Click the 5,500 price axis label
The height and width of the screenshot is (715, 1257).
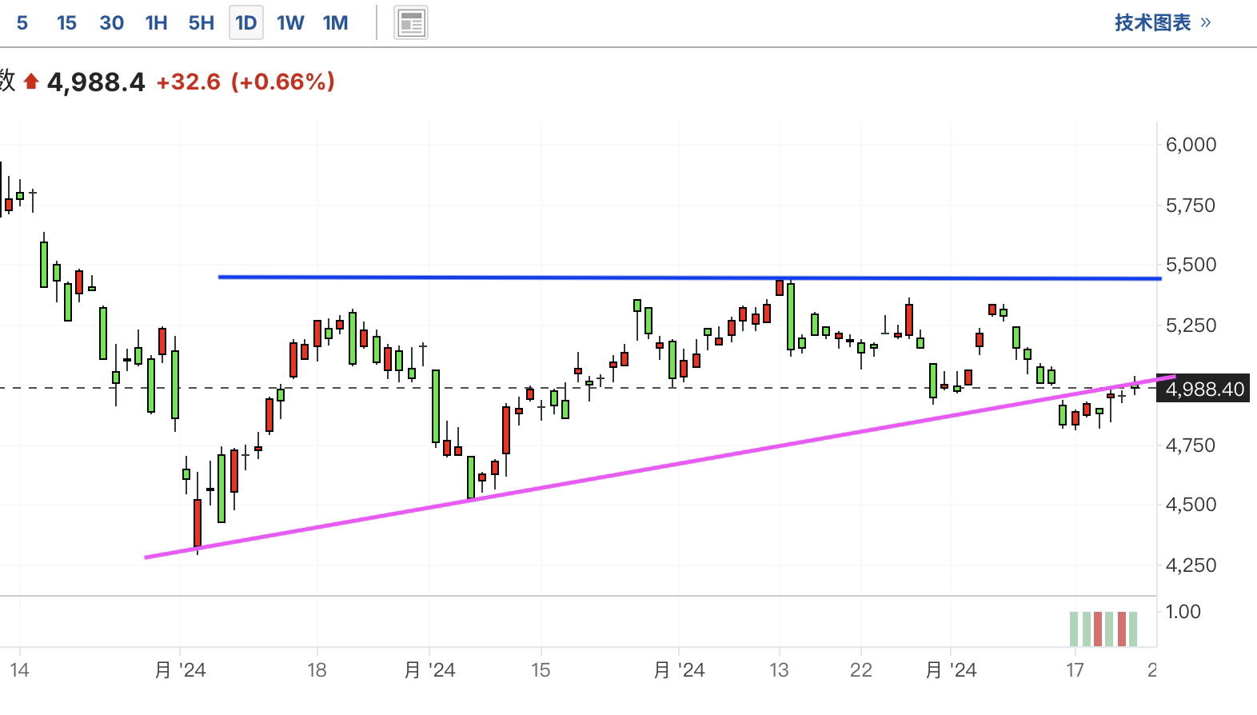(1191, 265)
